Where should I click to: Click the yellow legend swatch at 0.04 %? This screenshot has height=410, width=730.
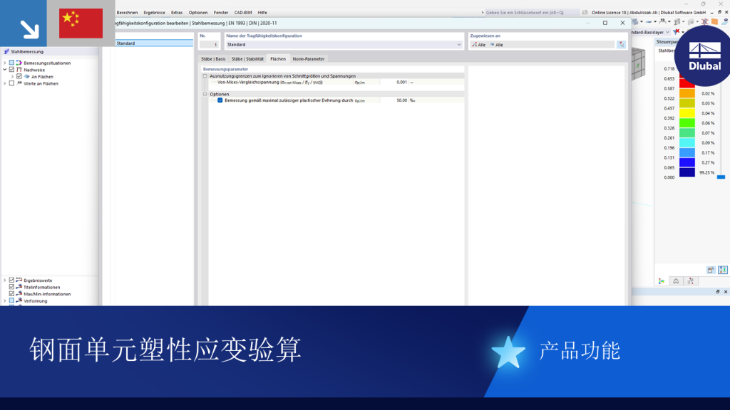point(687,113)
